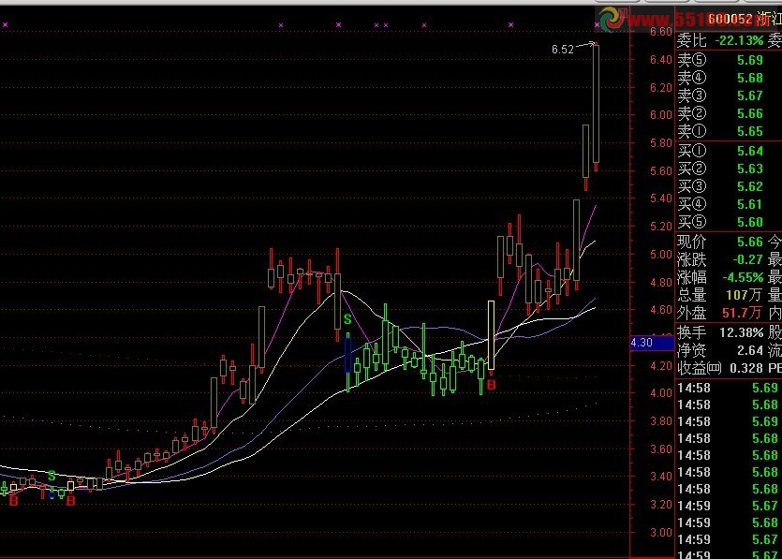Click the rightmost purple x marker at top
782x559 pixels.
[597, 25]
